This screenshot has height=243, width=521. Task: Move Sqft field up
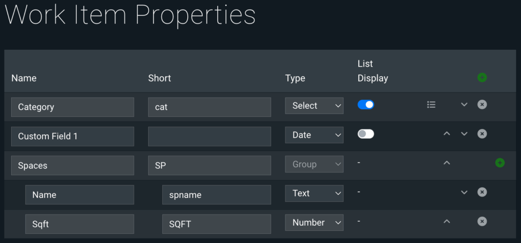447,222
